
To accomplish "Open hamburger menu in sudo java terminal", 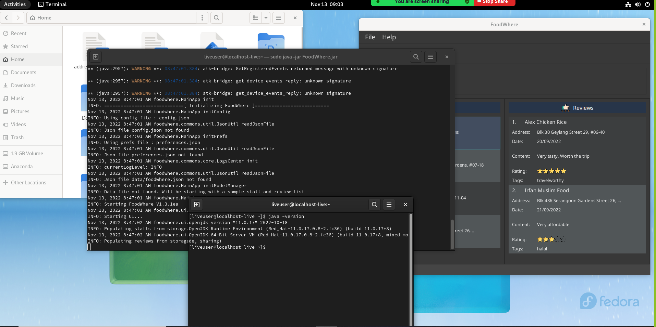I will (430, 57).
